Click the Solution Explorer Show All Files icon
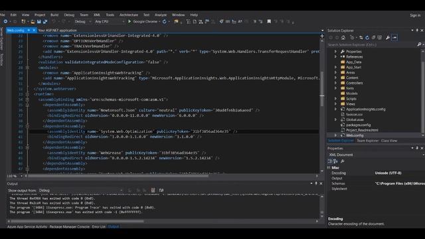The image size is (425, 239). pyautogui.click(x=379, y=38)
